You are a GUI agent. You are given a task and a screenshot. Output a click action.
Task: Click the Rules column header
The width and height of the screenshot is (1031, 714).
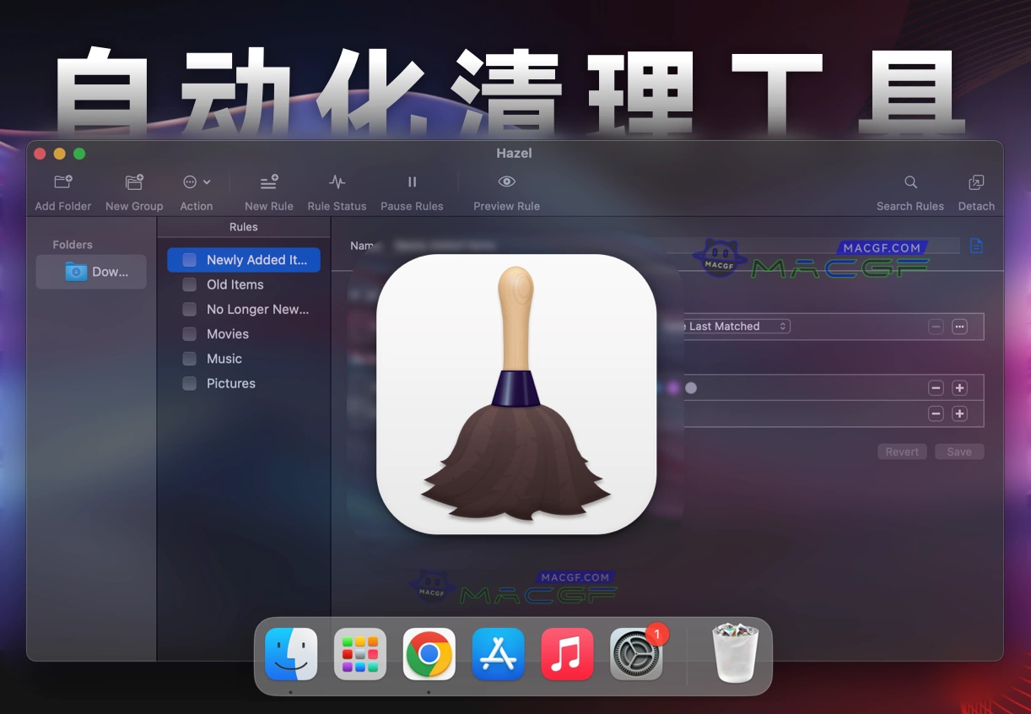(244, 227)
